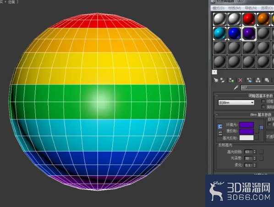This screenshot has height=207, width=274.
Task: Click Put Material to Scene icon
Action: pos(222,80)
